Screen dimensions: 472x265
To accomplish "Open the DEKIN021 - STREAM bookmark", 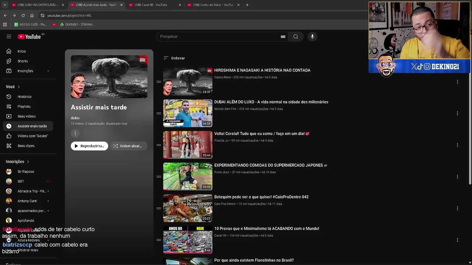I will pos(77,24).
